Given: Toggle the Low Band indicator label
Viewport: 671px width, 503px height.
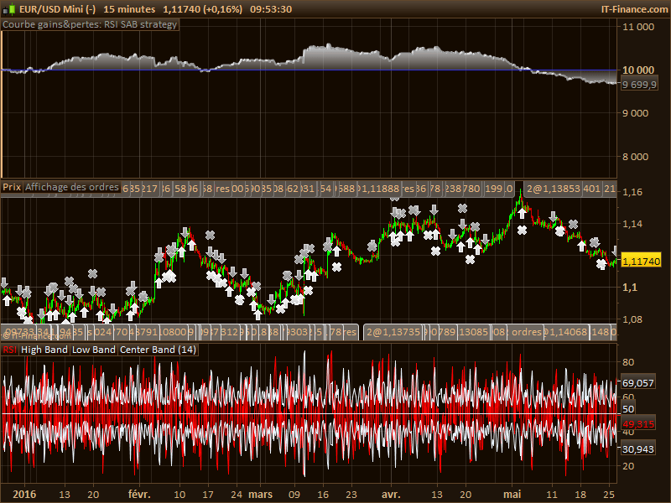Looking at the screenshot, I should coord(93,350).
